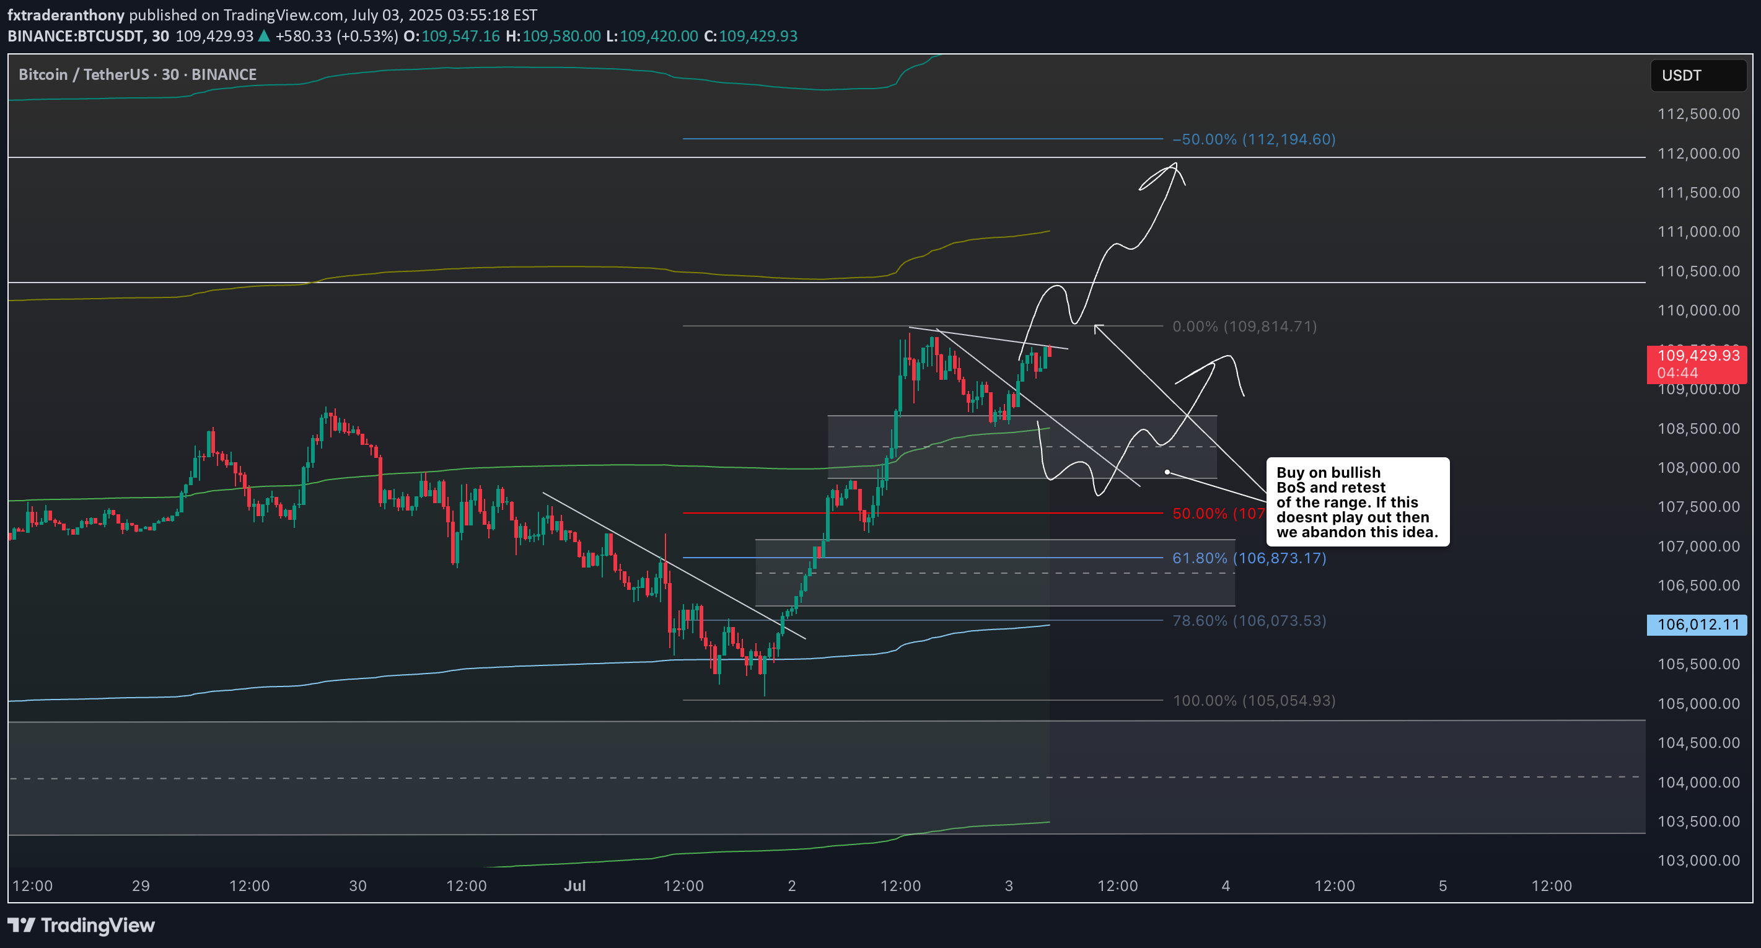
Task: Click the date 5 on time axis
Action: (x=1443, y=886)
